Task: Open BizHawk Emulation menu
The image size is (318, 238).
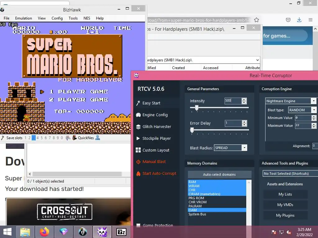Action: pos(24,18)
